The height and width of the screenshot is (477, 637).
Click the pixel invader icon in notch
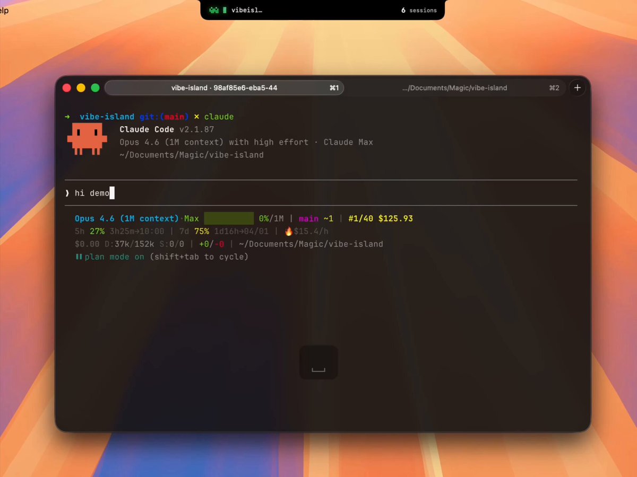[214, 10]
